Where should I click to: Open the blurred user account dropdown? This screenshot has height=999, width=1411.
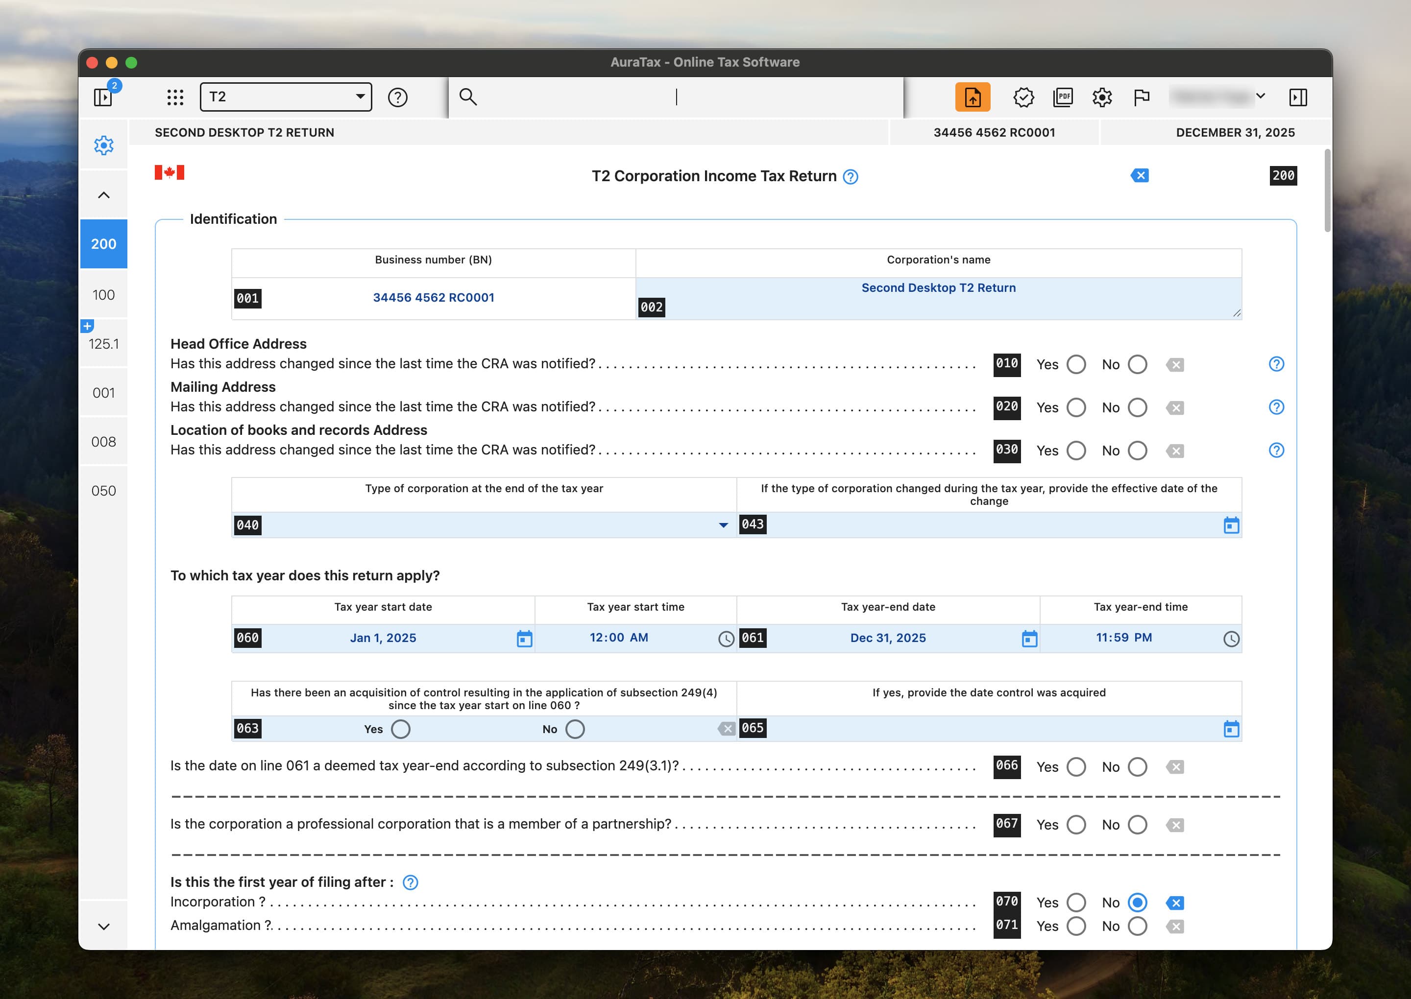pos(1218,96)
